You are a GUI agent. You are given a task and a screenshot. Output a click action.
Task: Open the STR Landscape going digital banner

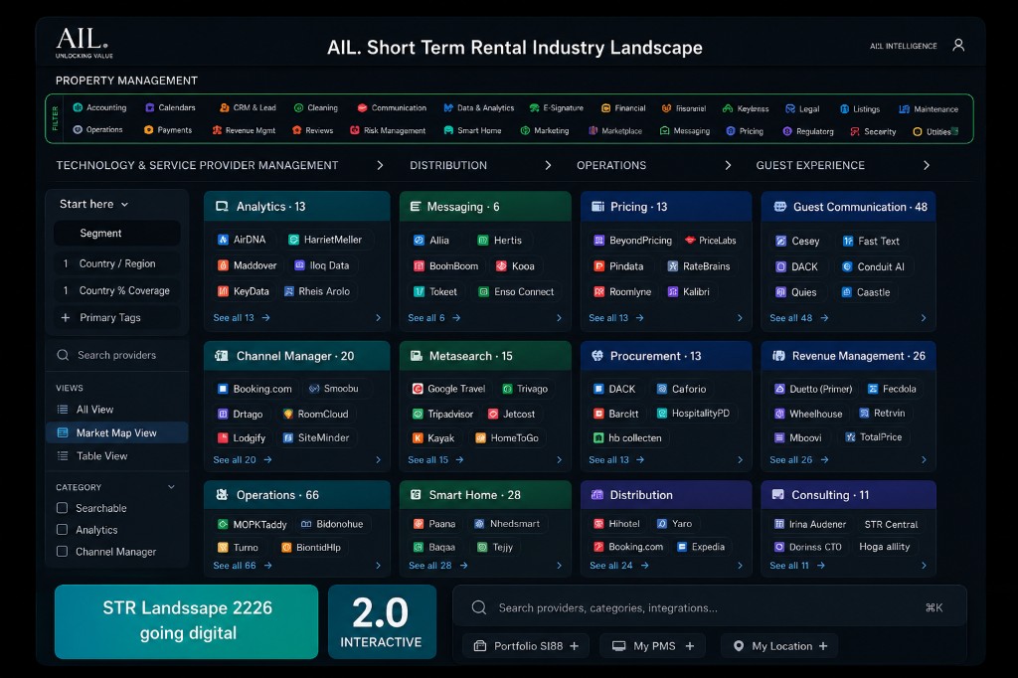tap(186, 621)
